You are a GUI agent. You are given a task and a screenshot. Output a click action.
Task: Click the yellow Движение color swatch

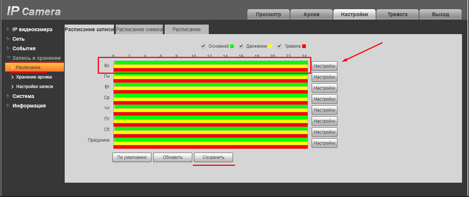point(270,46)
